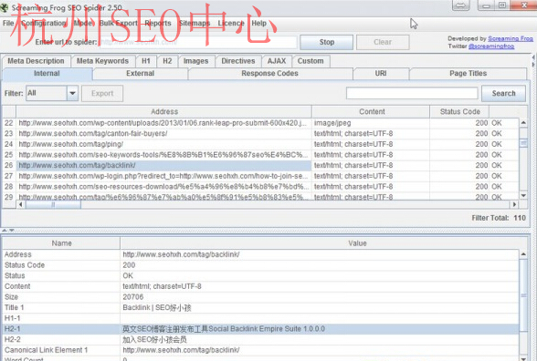Select the H2-2 detail row
The height and width of the screenshot is (361, 537).
(261, 339)
